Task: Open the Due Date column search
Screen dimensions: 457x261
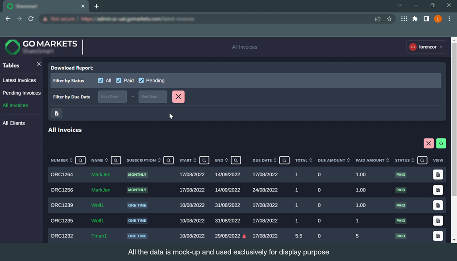Action: tap(284, 160)
